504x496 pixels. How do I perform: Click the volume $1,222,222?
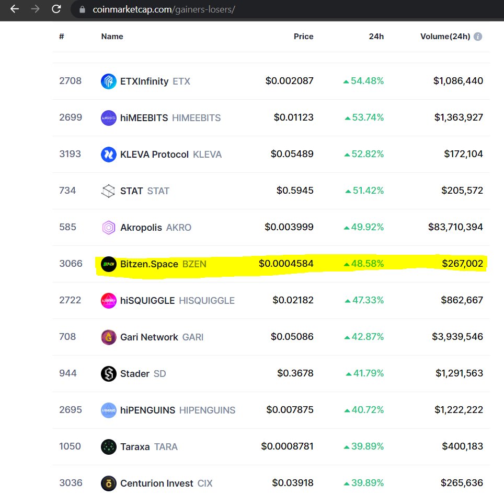click(x=459, y=410)
